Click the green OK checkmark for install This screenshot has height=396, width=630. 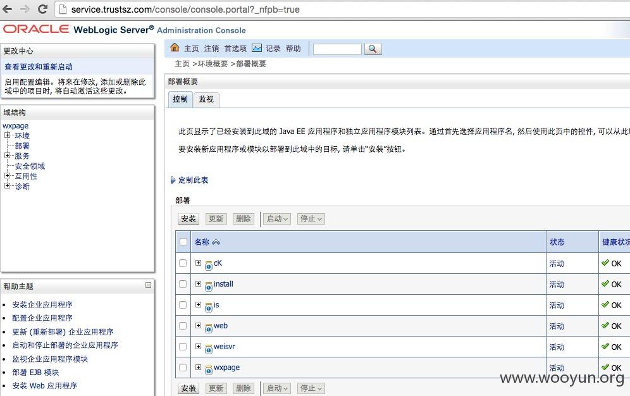pyautogui.click(x=605, y=283)
